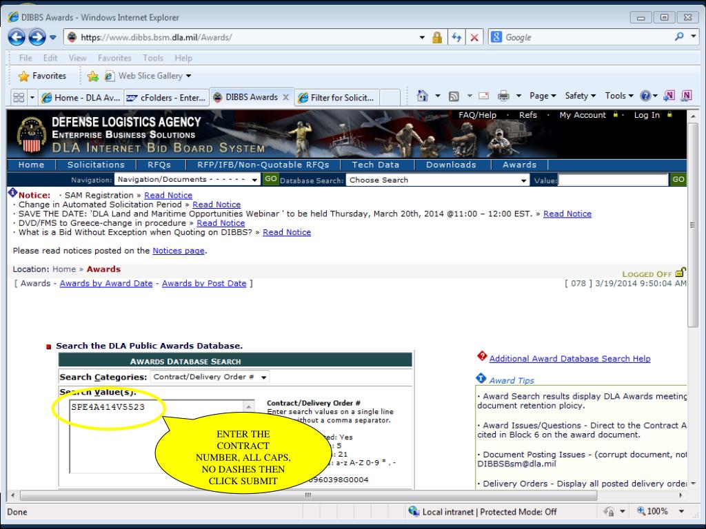Go forward with the browser Forward arrow

pos(37,37)
